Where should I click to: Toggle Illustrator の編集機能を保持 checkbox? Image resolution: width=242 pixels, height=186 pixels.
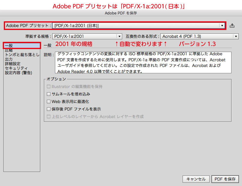point(49,87)
